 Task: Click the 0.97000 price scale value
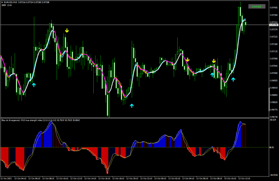click(x=274, y=73)
